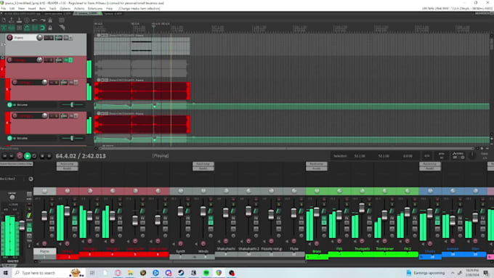Image resolution: width=494 pixels, height=278 pixels.
Task: Toggle the metronome toolbar icon
Action: coord(50,20)
